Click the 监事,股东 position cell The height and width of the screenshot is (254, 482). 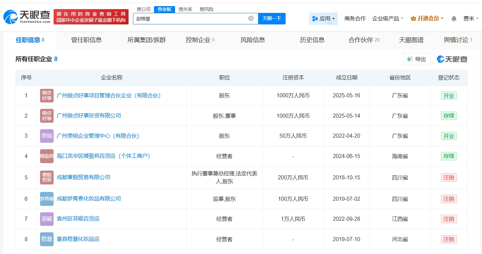[225, 199]
